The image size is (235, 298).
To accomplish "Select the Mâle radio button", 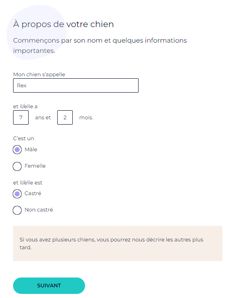I will 17,150.
